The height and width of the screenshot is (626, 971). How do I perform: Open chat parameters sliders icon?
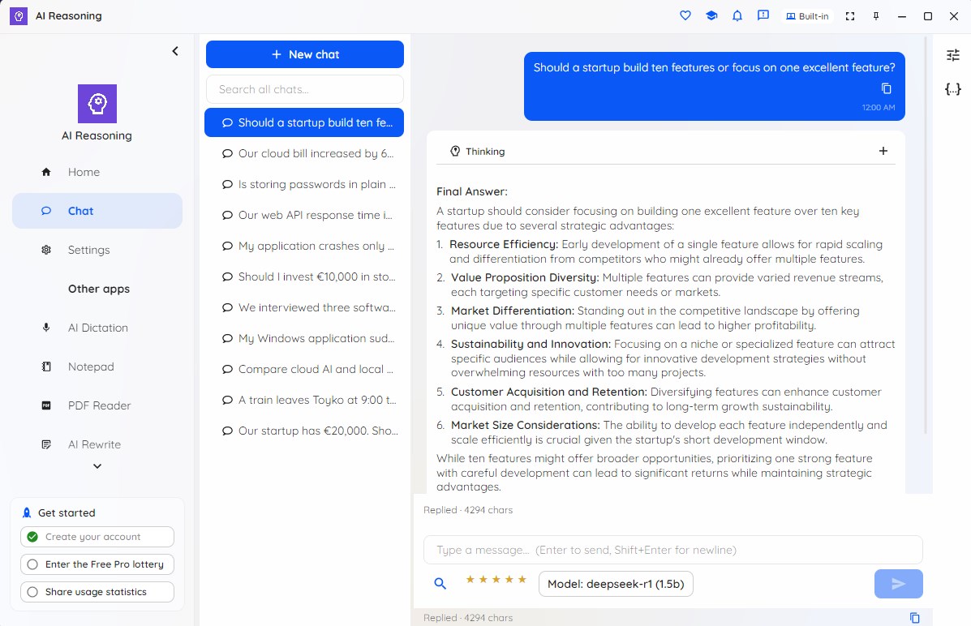tap(953, 56)
